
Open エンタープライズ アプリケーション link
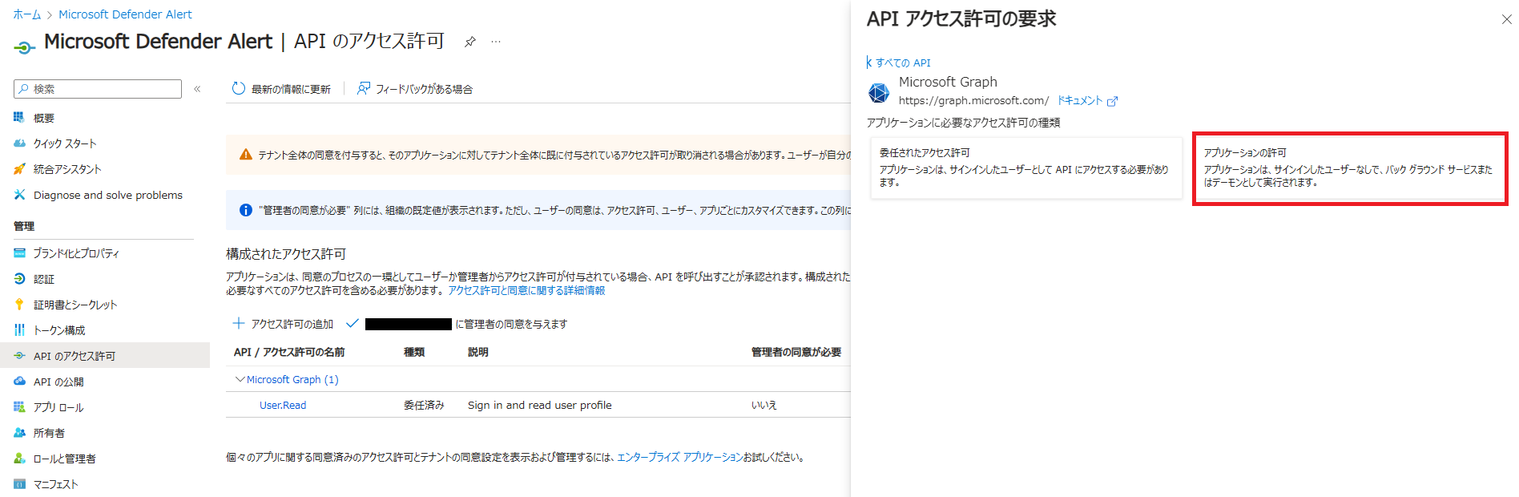680,457
